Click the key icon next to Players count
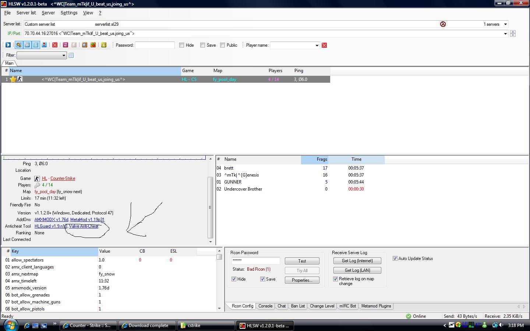Image resolution: width=530 pixels, height=331 pixels. pyautogui.click(x=37, y=185)
